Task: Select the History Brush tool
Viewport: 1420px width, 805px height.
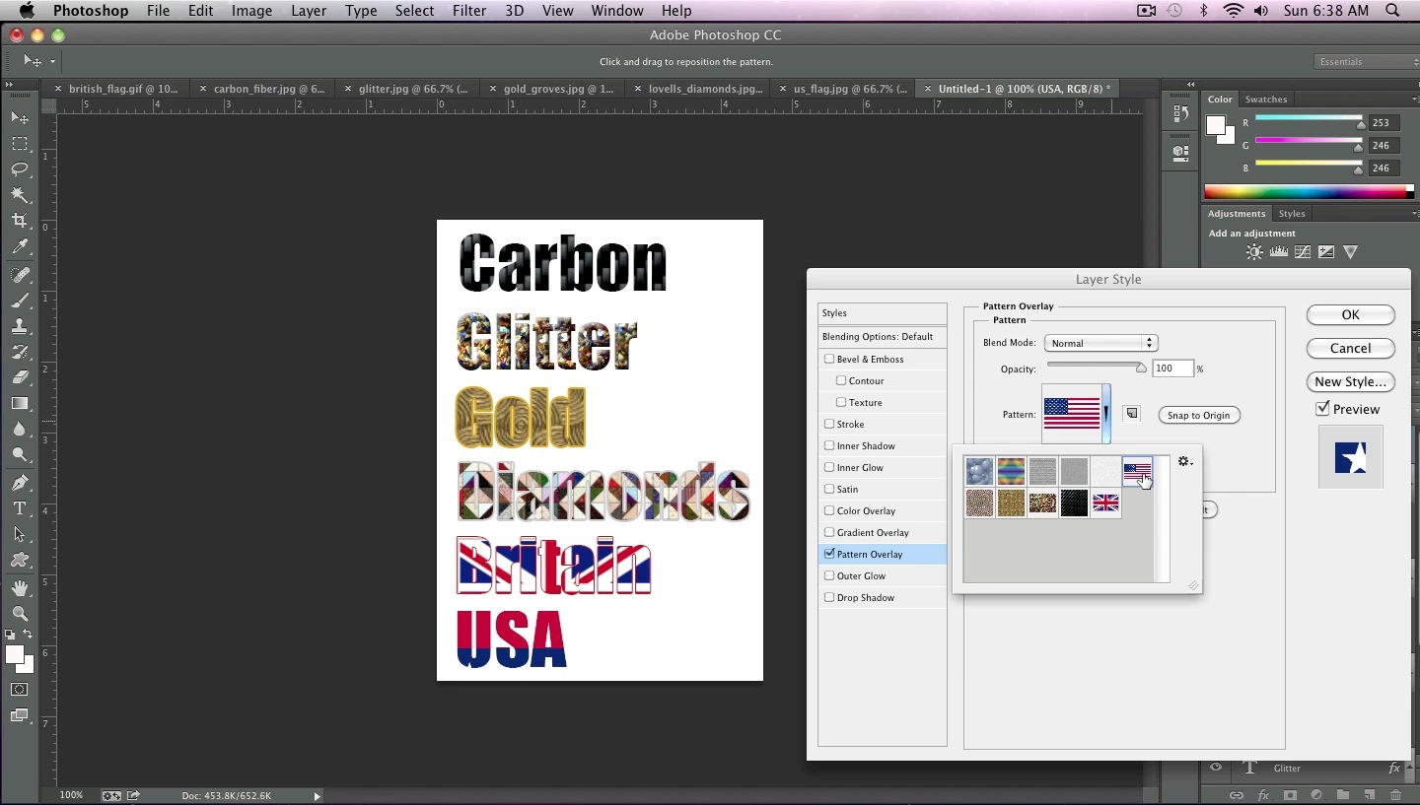Action: click(20, 352)
